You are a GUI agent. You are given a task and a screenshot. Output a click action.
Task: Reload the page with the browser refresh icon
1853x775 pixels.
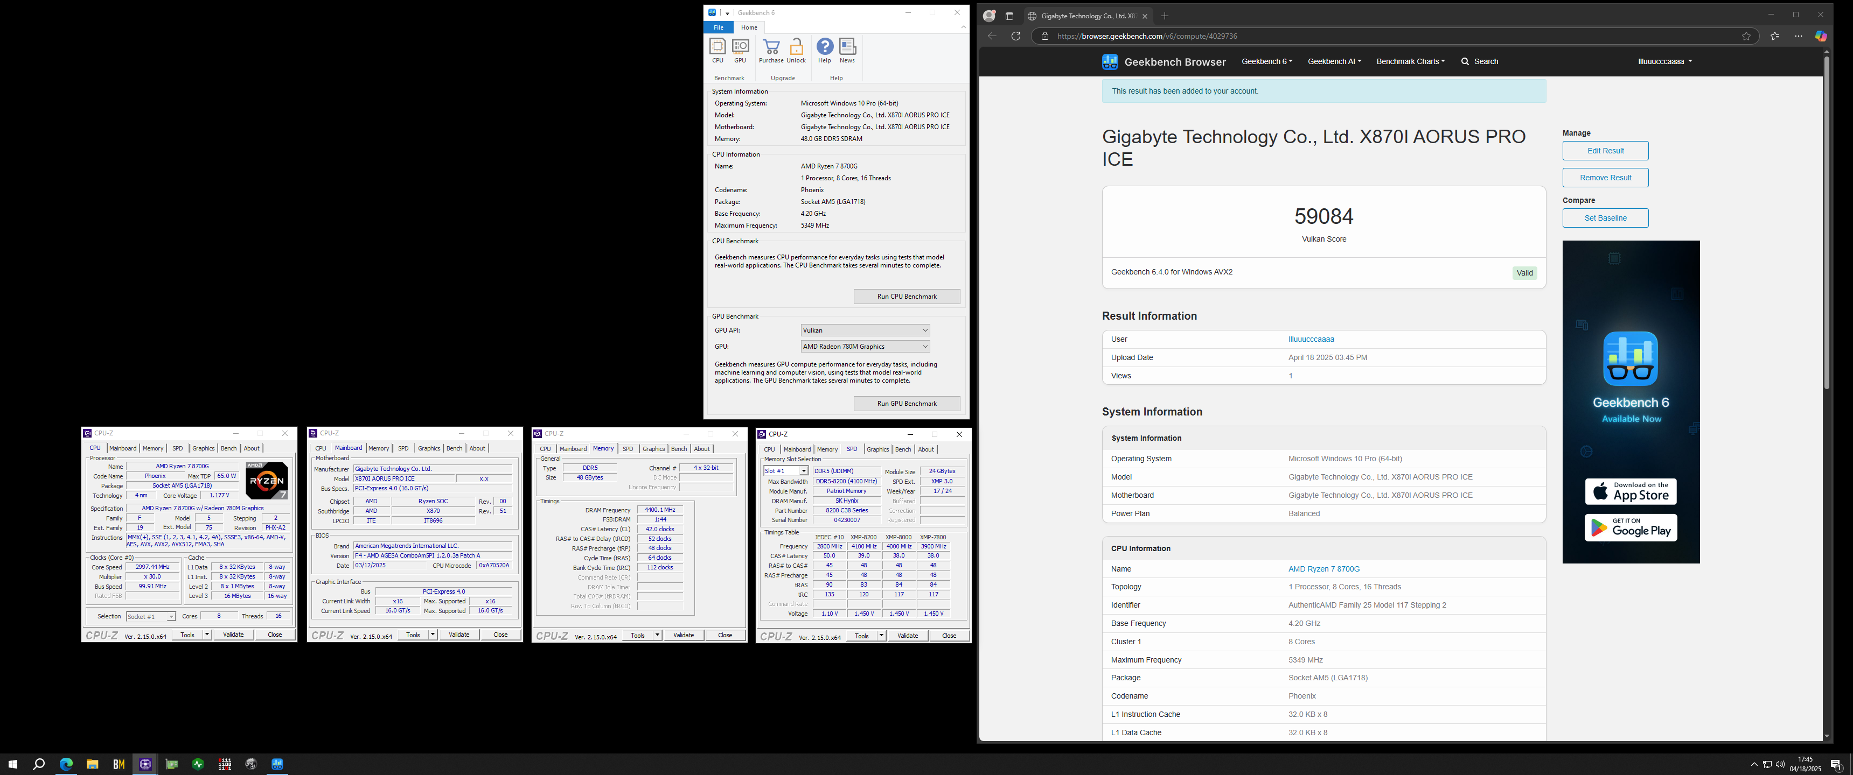pyautogui.click(x=1016, y=36)
